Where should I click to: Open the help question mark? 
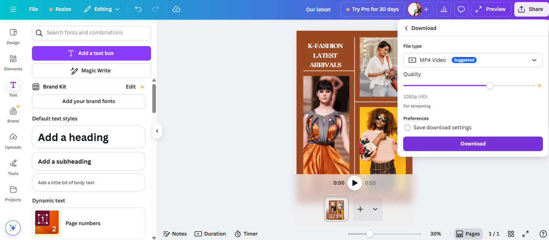pos(543,234)
